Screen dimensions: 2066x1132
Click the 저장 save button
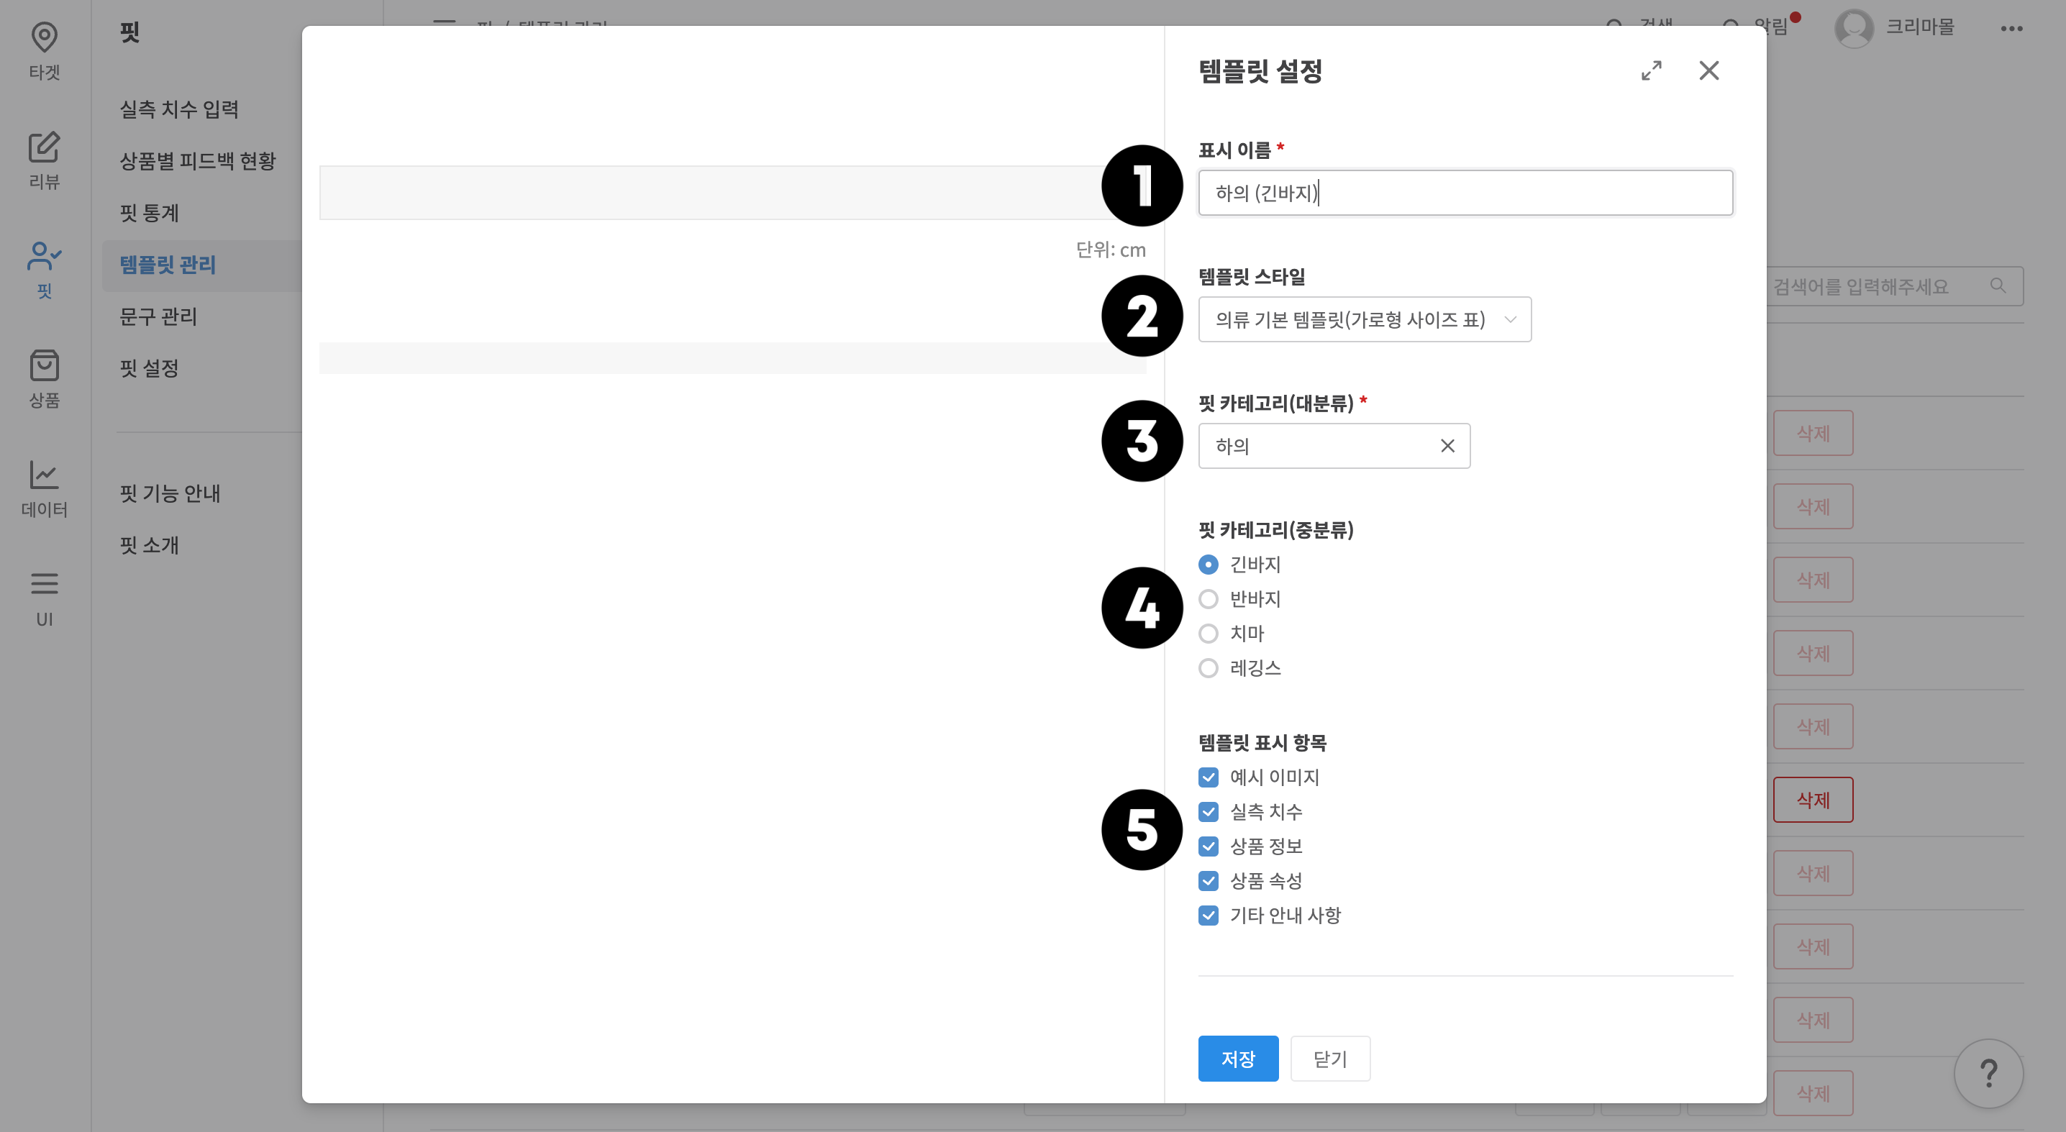click(x=1238, y=1058)
